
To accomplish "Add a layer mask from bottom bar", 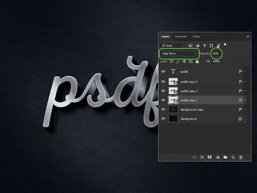I will click(x=210, y=157).
